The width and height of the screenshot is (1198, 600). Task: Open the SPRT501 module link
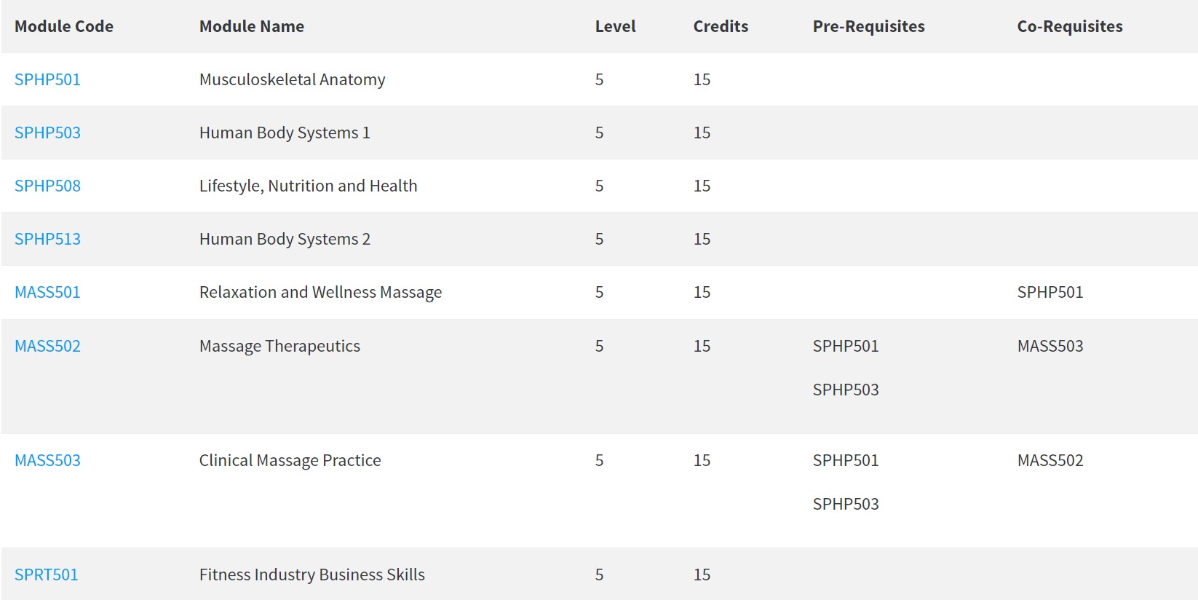click(46, 575)
